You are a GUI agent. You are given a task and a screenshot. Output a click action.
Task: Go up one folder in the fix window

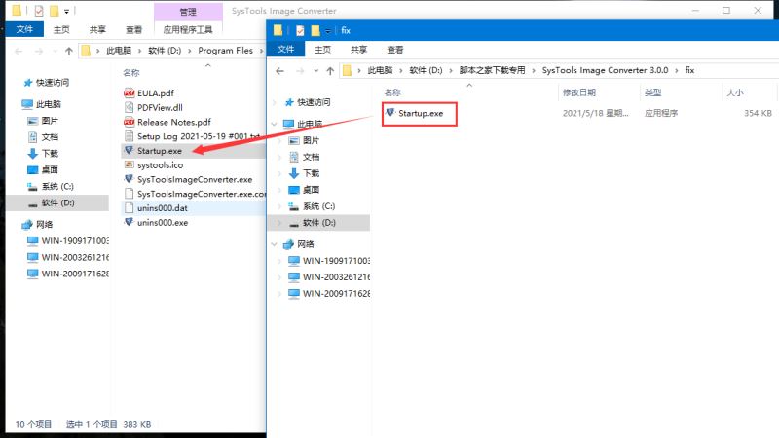point(330,70)
